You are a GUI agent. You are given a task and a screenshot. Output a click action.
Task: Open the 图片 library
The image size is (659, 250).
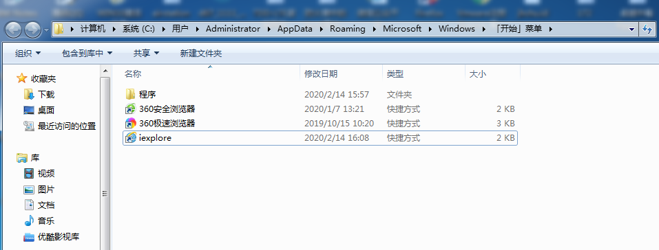pyautogui.click(x=46, y=189)
